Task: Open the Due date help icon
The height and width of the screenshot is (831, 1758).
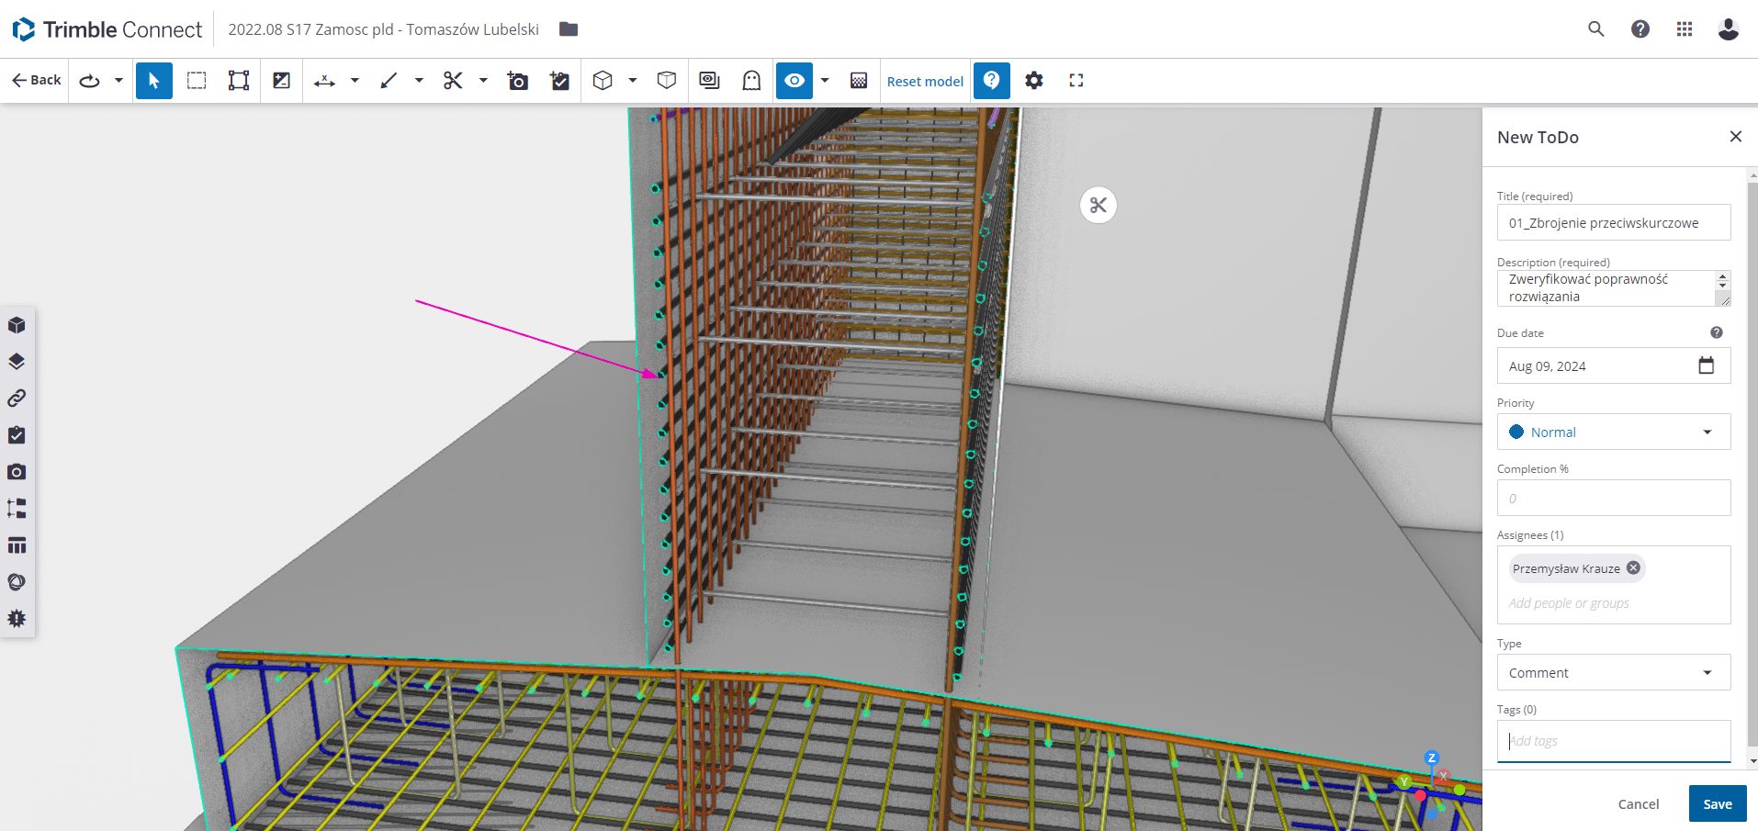Action: pyautogui.click(x=1717, y=332)
